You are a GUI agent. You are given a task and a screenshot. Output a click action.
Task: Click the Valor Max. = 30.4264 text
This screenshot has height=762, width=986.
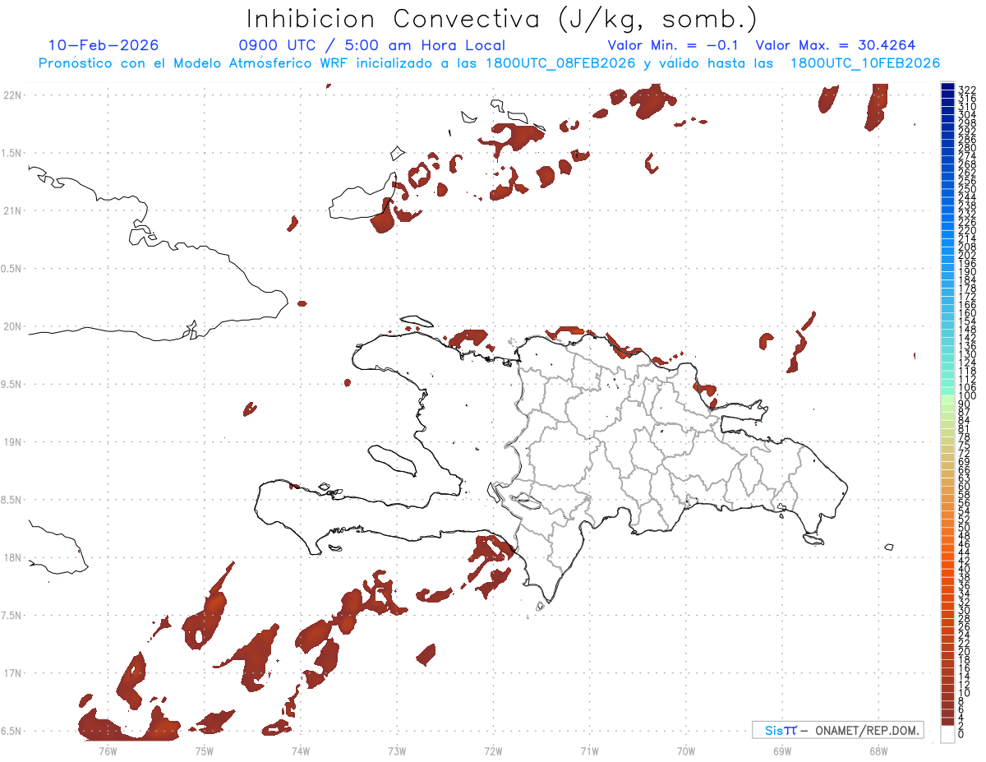coord(836,45)
